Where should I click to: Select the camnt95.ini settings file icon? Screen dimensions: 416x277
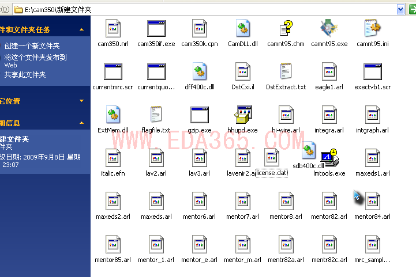tap(373, 28)
